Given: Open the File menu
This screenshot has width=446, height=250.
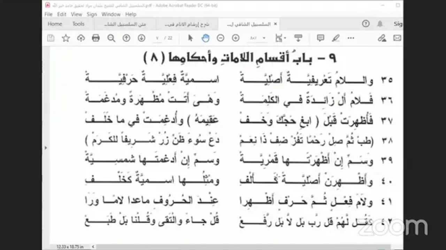Looking at the screenshot, I should (48, 14).
